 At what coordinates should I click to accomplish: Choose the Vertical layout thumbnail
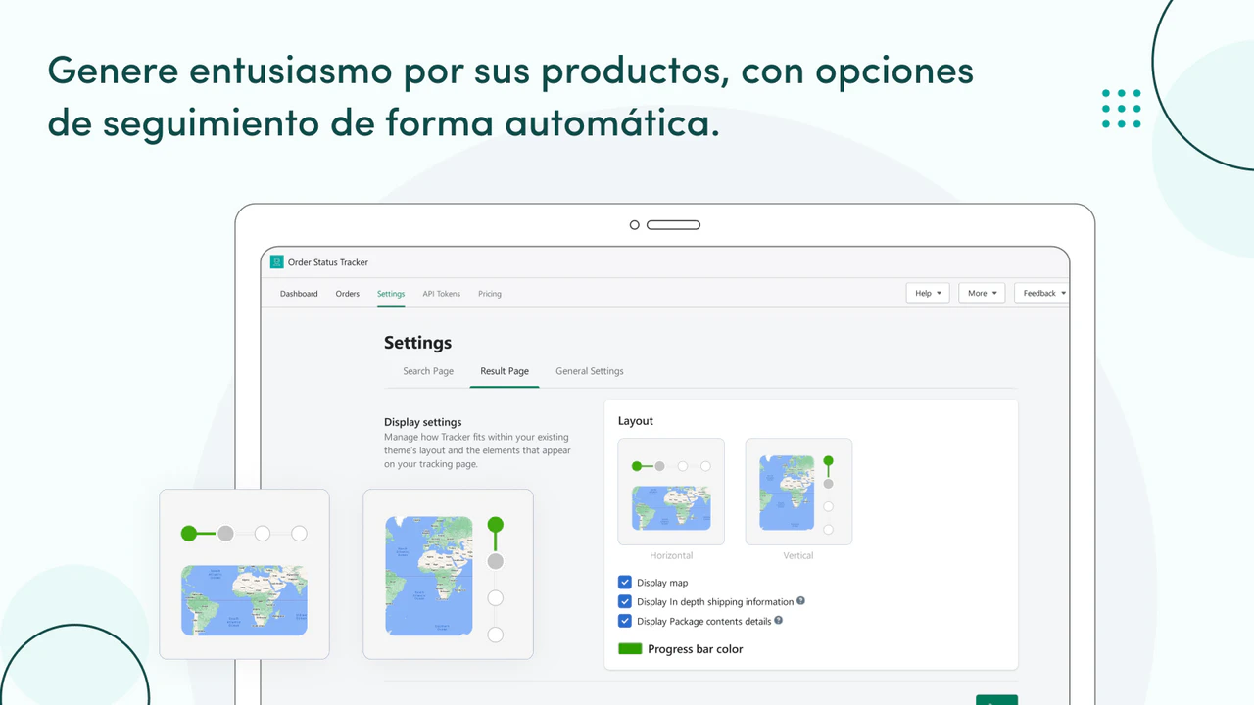(798, 492)
